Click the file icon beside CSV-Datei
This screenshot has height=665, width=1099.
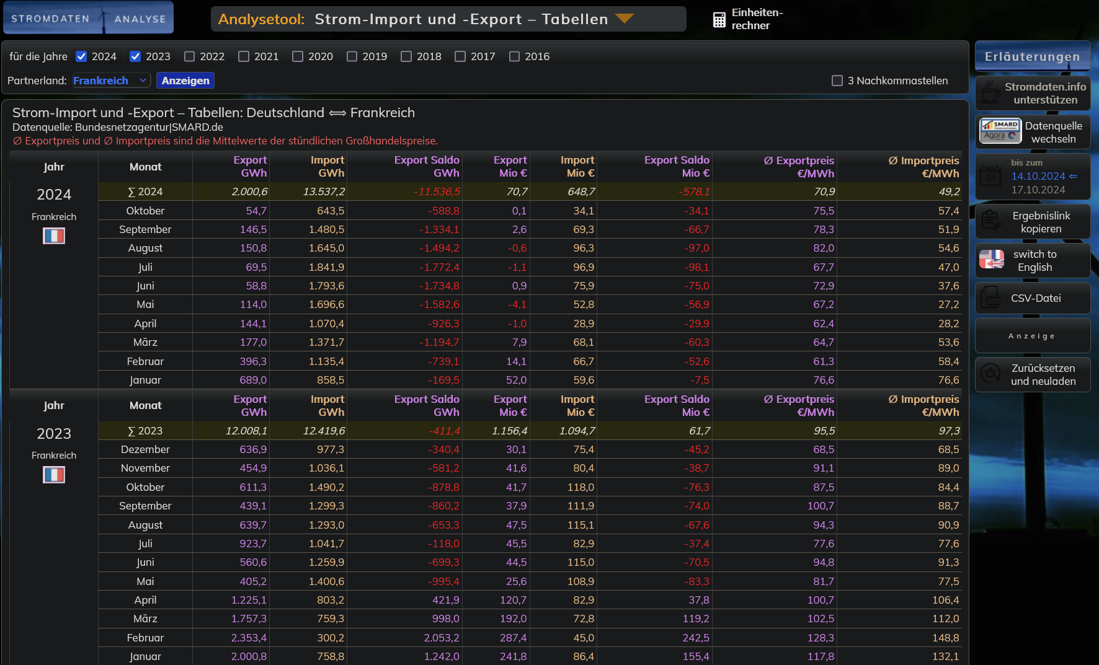990,298
